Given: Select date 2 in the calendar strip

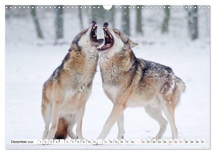Looking at the screenshot, I should pyautogui.click(x=46, y=142).
